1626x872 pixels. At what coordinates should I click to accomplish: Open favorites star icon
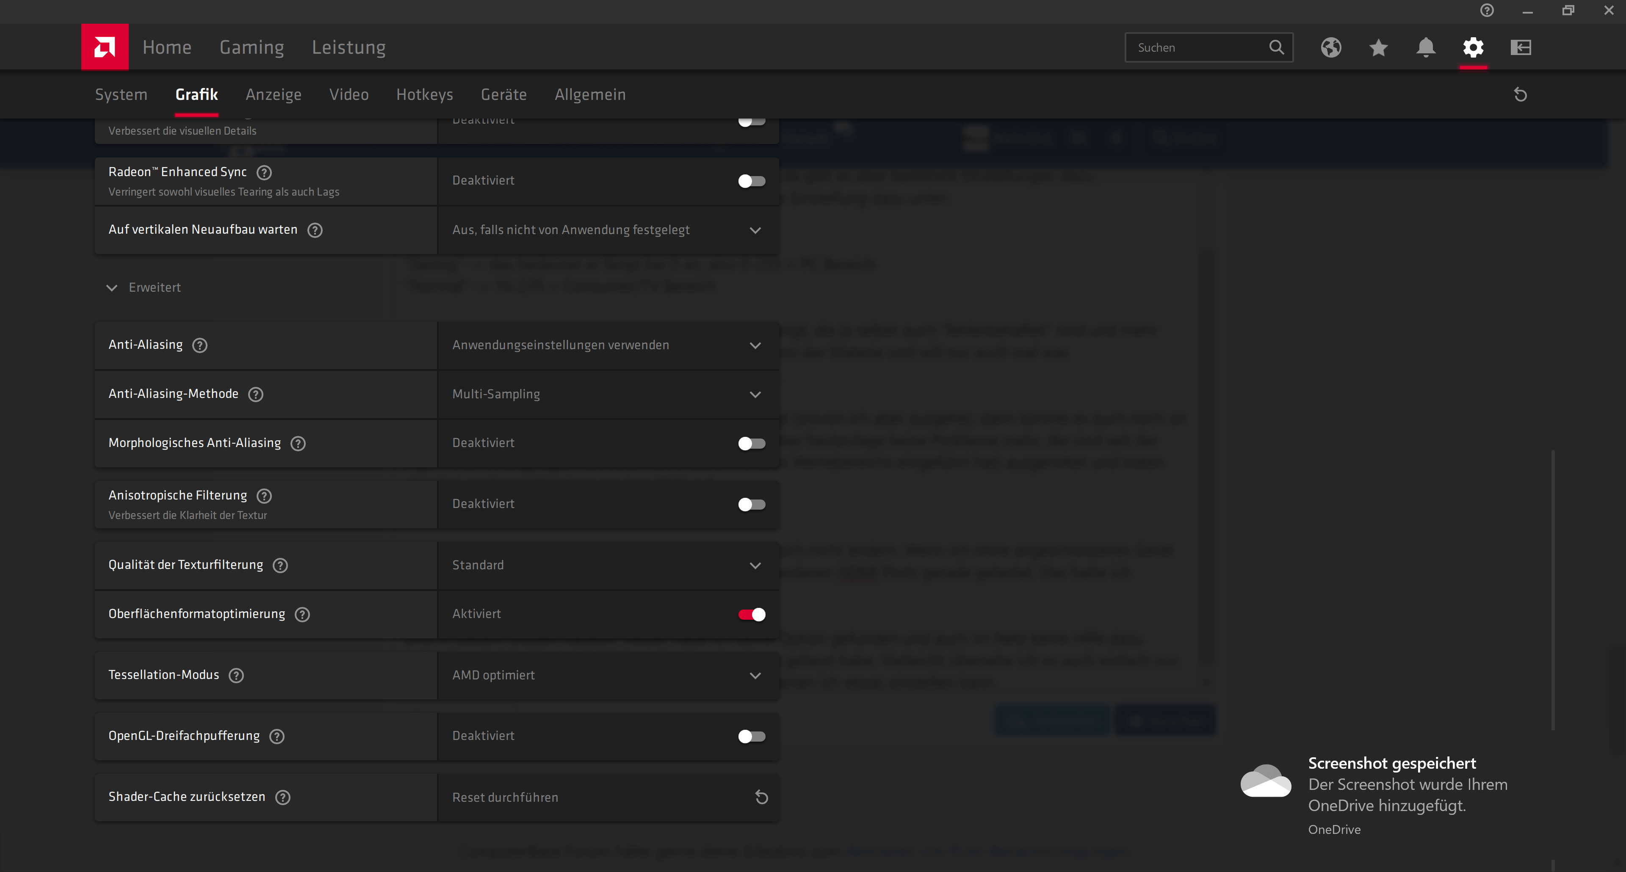point(1379,47)
